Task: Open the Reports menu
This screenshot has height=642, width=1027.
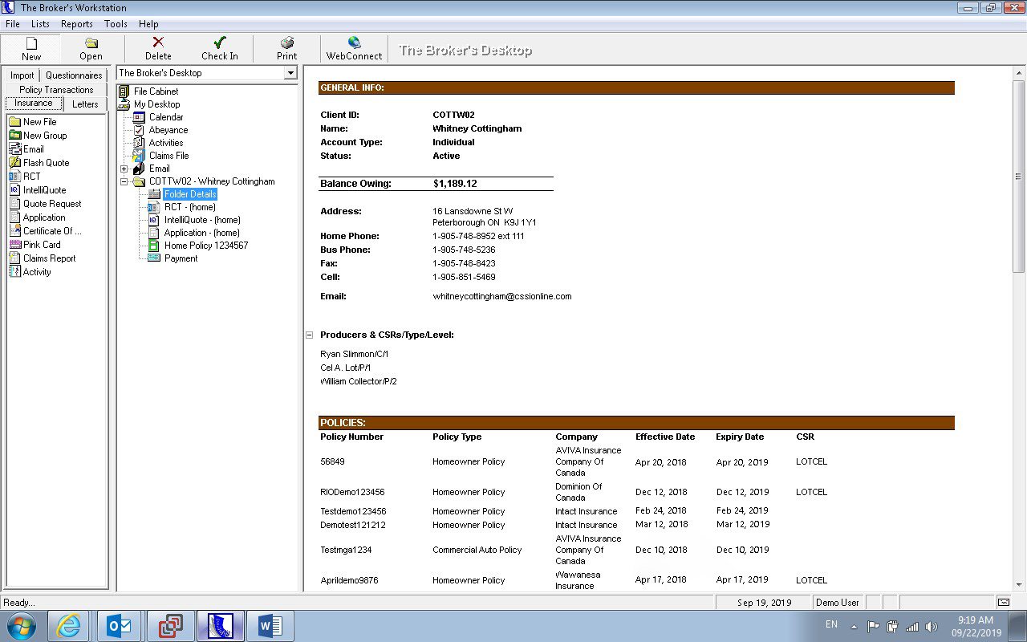Action: coord(77,23)
